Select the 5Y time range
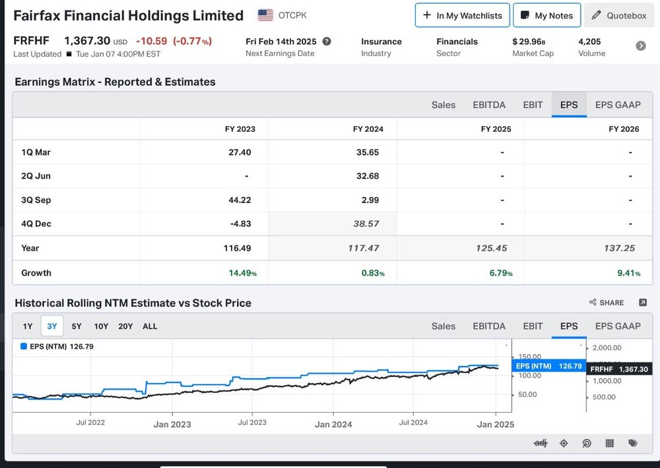The width and height of the screenshot is (660, 468). click(x=77, y=326)
